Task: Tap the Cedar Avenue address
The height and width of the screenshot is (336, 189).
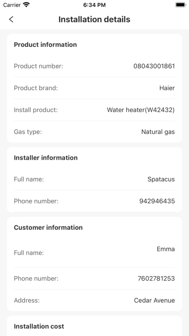Action: [x=154, y=300]
